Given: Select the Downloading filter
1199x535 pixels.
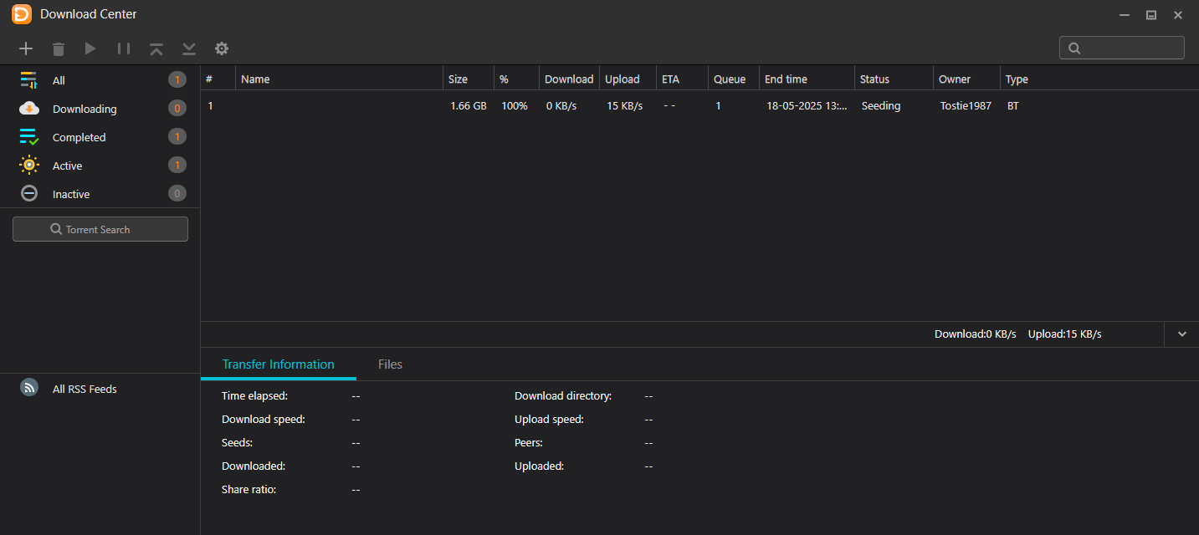Looking at the screenshot, I should tap(100, 109).
